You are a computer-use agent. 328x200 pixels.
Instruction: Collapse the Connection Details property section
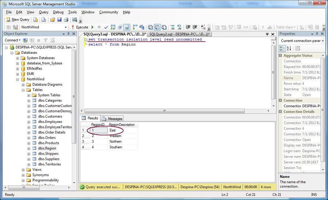pyautogui.click(x=281, y=112)
